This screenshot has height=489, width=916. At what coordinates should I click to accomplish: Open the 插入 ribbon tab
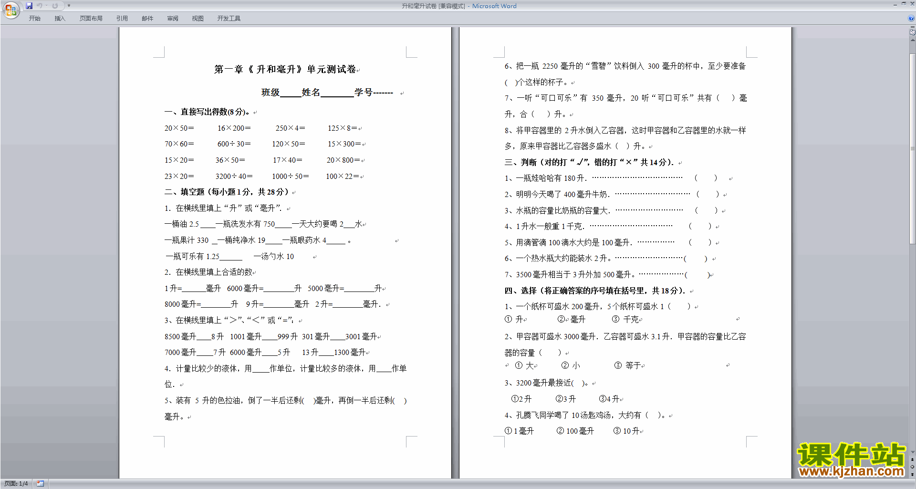tap(60, 18)
